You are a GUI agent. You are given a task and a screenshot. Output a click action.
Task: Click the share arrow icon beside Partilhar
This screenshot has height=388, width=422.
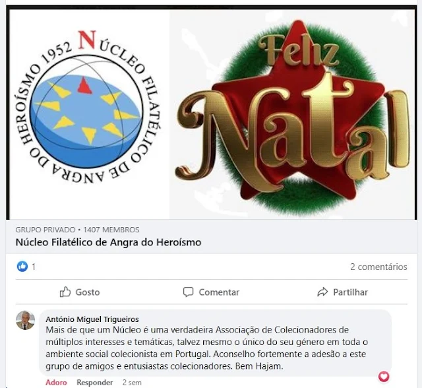point(322,292)
